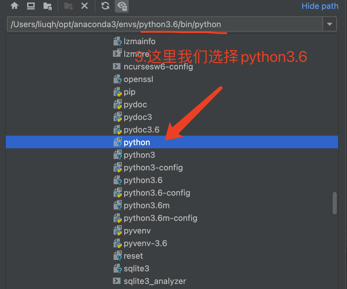Select the pyvenv-3.6 entry
The image size is (347, 289).
tap(144, 243)
